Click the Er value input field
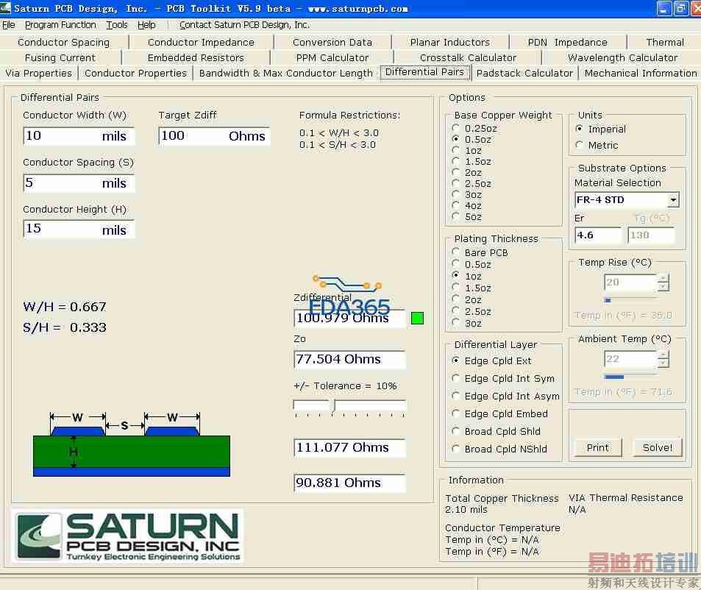This screenshot has height=590, width=701. (597, 235)
